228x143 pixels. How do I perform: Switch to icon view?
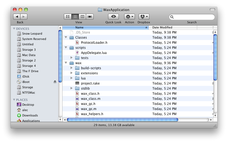(68, 17)
